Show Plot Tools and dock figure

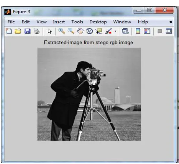pos(169,31)
